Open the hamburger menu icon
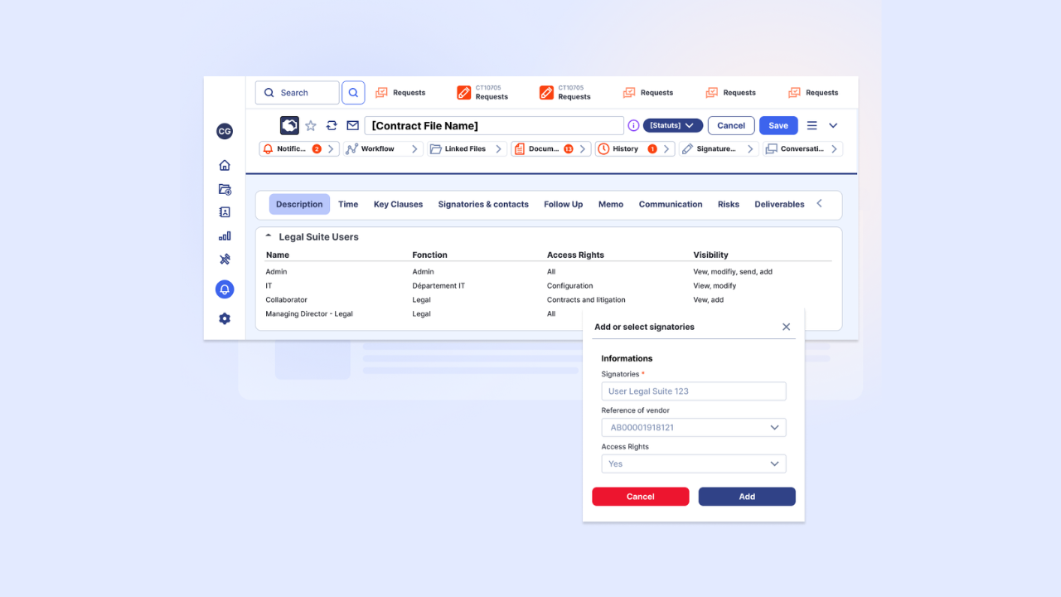 tap(812, 125)
